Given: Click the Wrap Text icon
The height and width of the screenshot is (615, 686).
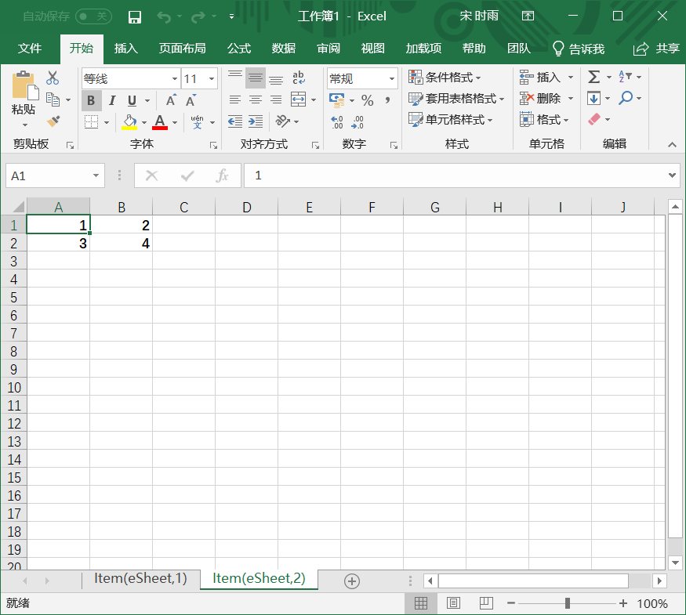Looking at the screenshot, I should [x=299, y=78].
